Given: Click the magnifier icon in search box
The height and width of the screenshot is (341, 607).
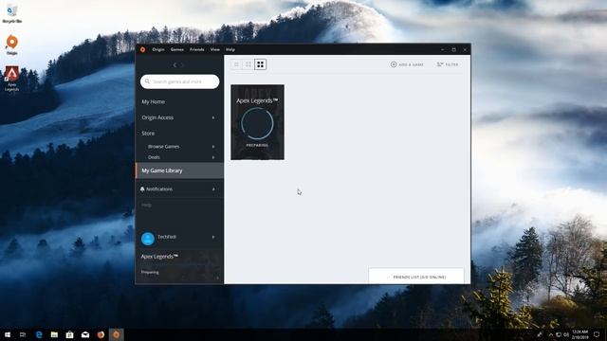Looking at the screenshot, I should click(x=148, y=81).
